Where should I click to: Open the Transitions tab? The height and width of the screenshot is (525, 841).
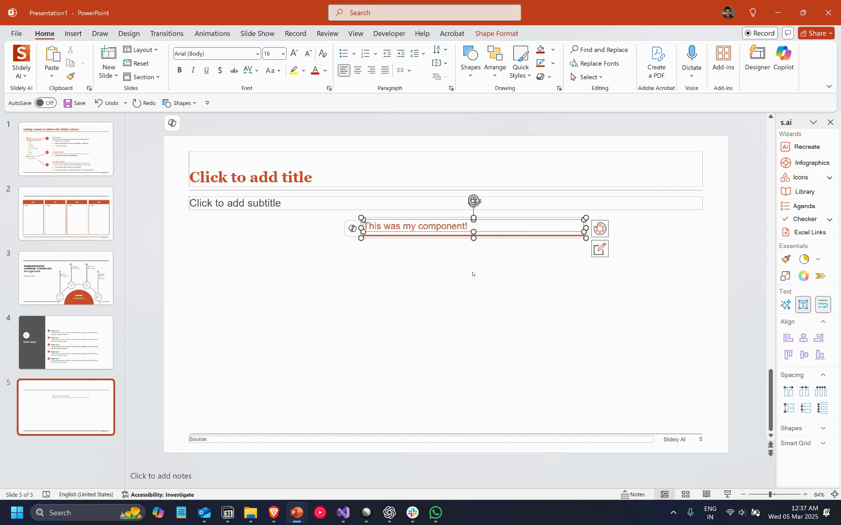point(166,34)
